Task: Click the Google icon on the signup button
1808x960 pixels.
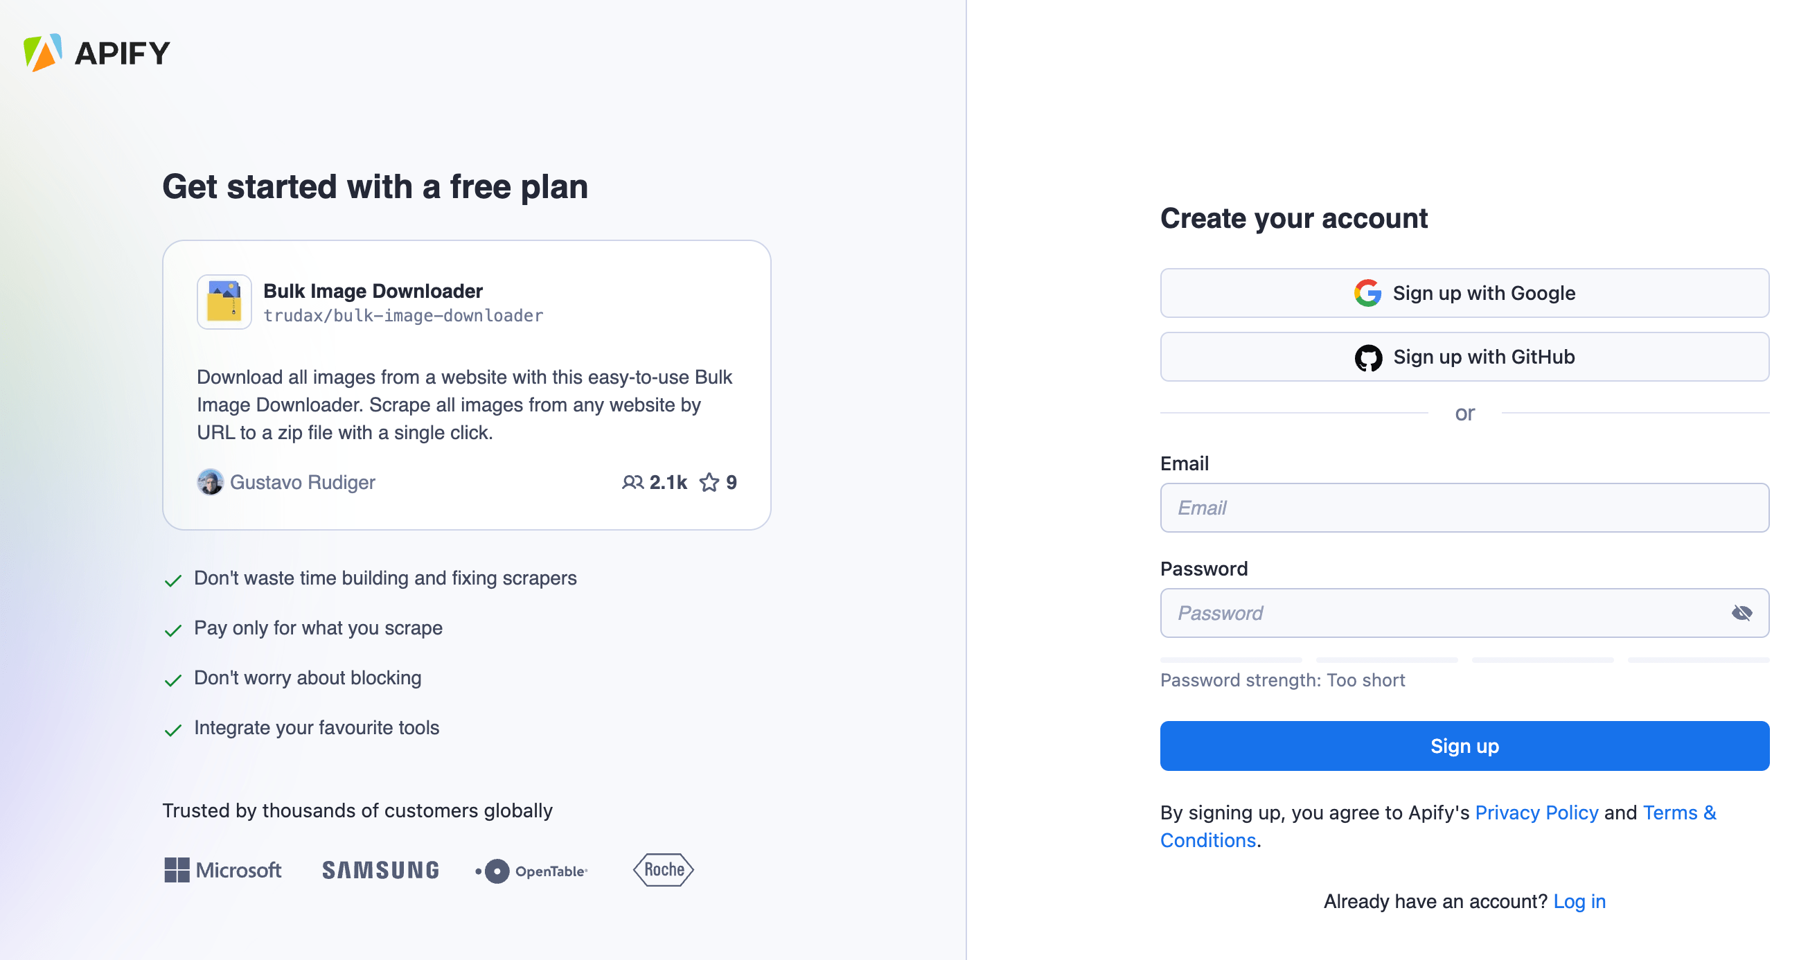Action: pos(1367,294)
